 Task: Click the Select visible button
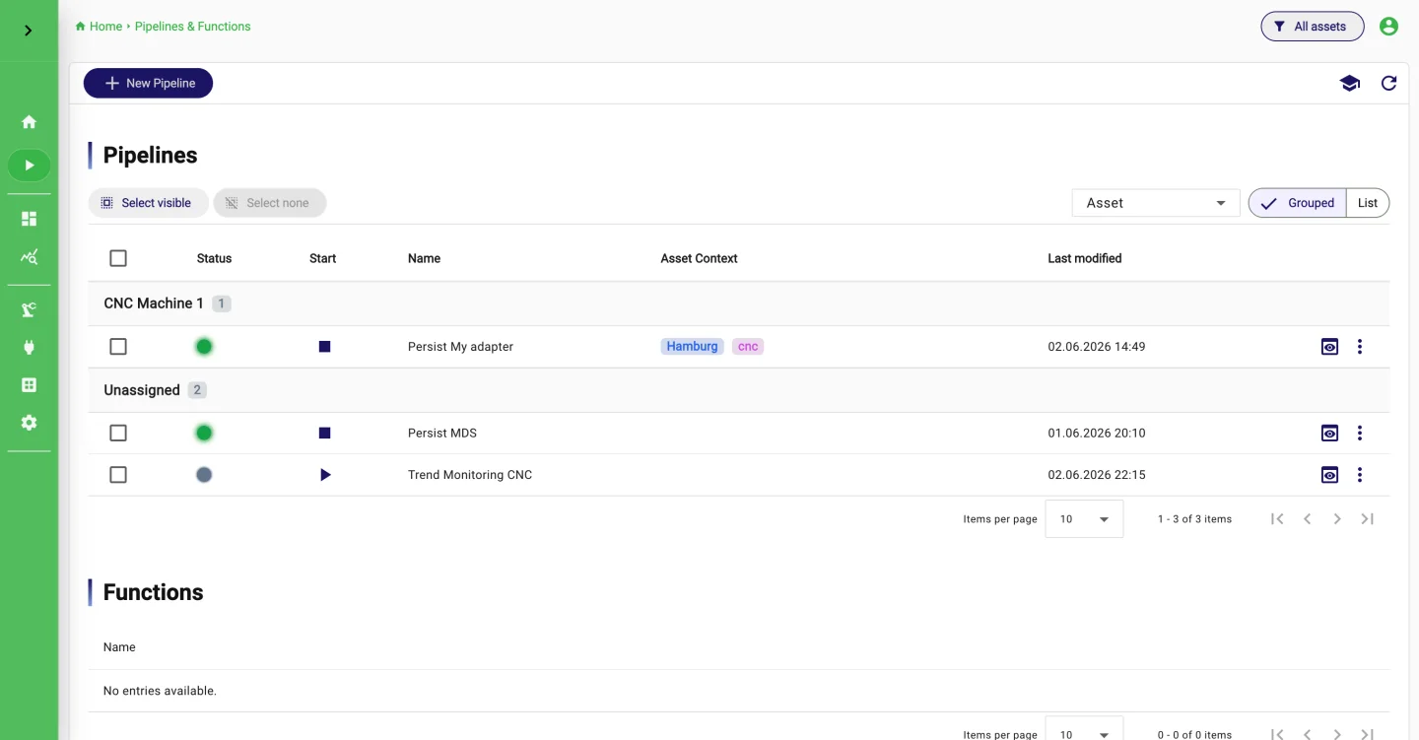tap(148, 203)
